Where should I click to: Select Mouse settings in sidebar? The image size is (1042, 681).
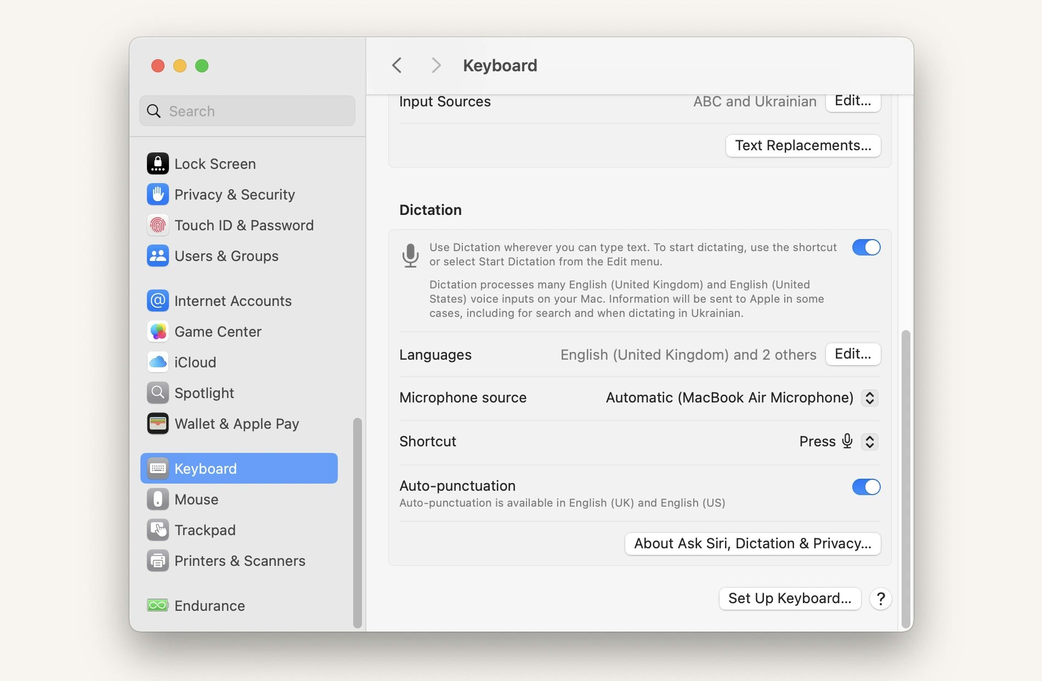pos(239,500)
